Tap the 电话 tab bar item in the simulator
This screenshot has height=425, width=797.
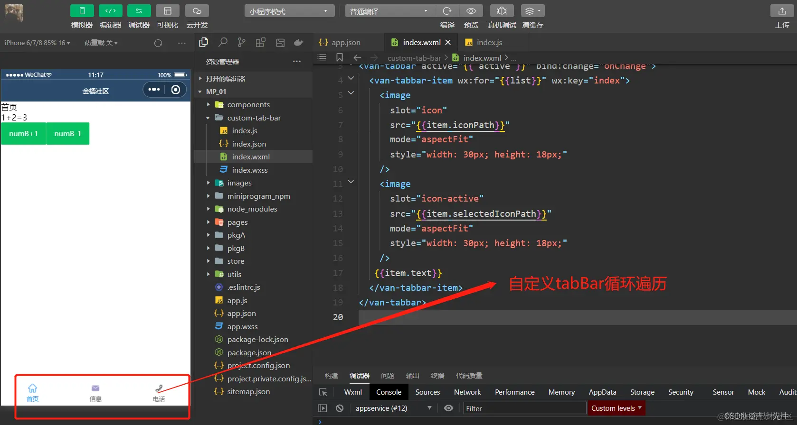[159, 393]
